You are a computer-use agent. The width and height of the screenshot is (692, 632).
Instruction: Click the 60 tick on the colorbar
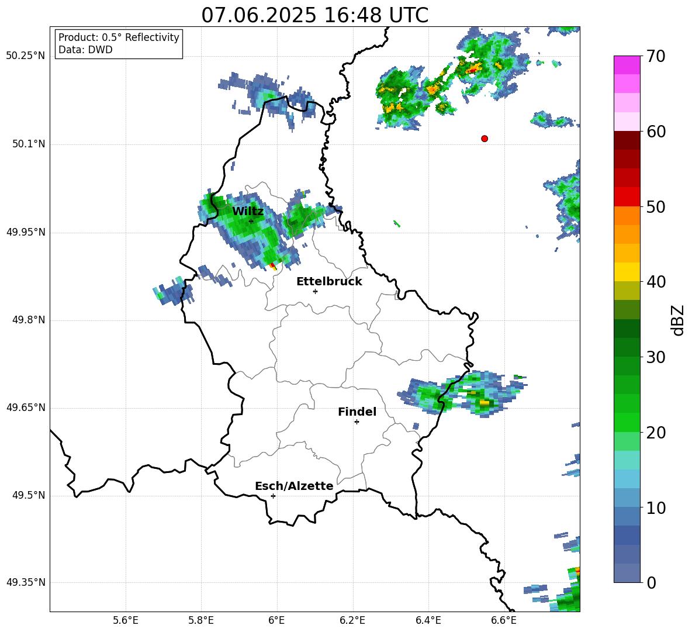click(x=656, y=132)
